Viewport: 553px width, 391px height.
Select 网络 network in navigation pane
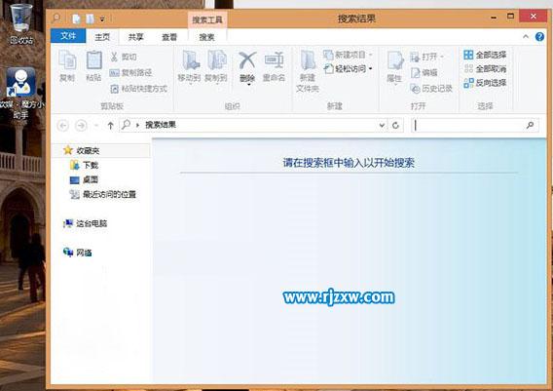pyautogui.click(x=78, y=253)
